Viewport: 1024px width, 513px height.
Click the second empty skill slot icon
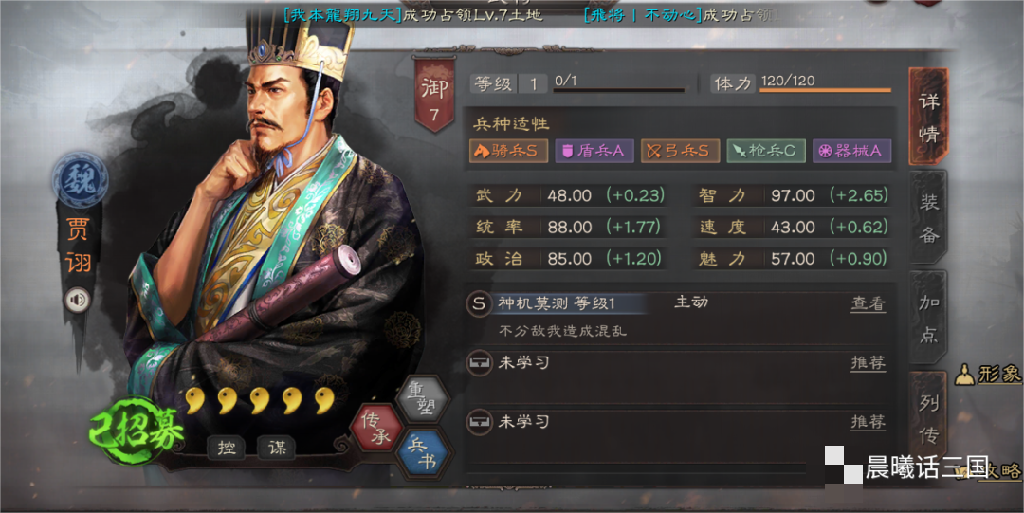click(x=479, y=422)
